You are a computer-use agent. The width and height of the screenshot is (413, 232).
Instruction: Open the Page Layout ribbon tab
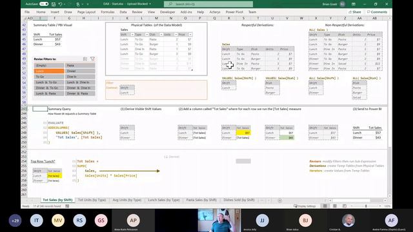coord(86,12)
